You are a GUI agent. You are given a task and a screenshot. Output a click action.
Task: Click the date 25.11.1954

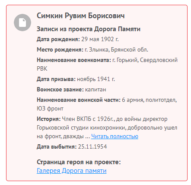point(92,147)
